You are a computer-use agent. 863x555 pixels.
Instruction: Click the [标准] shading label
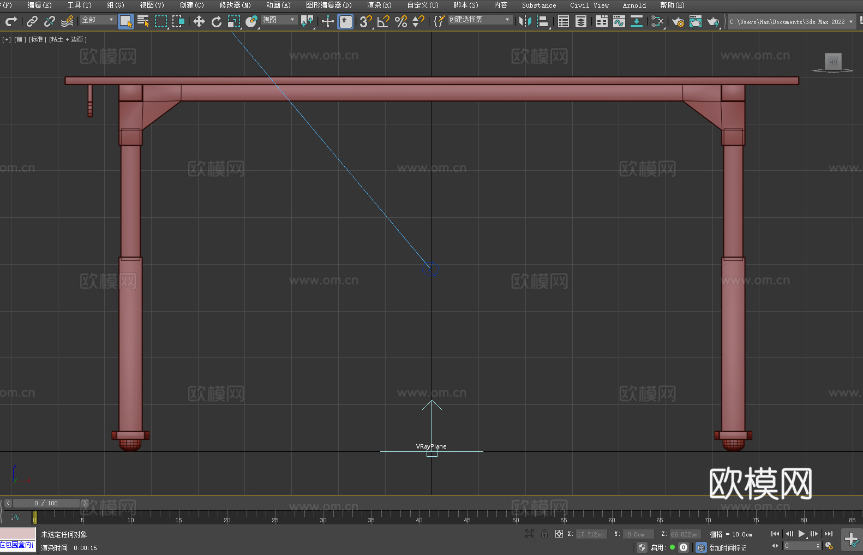[37, 39]
